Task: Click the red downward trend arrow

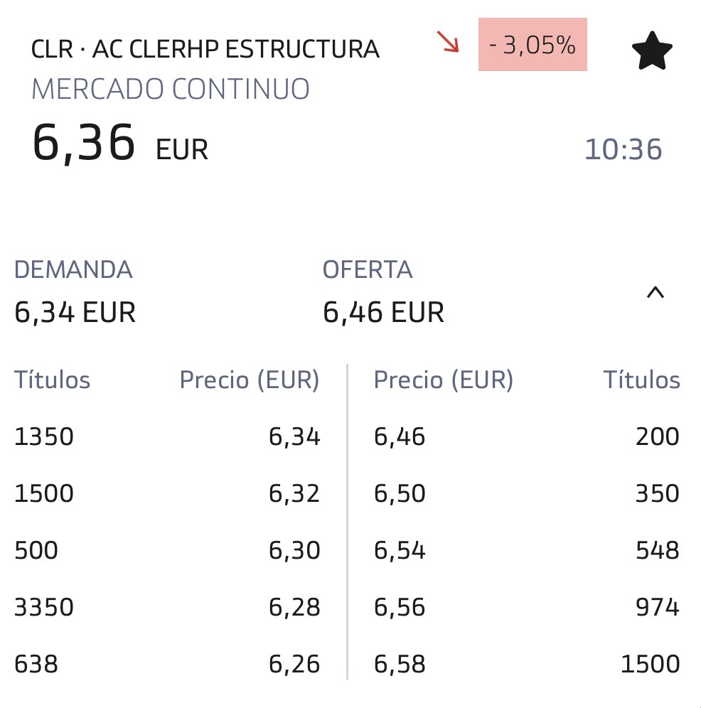Action: pos(449,43)
